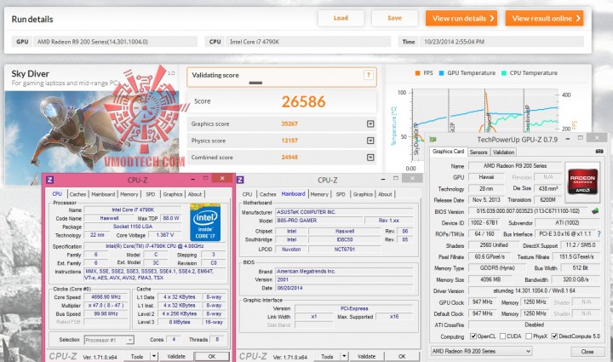
Task: Click the GPU-Z camera screenshot icon
Action: point(599,152)
